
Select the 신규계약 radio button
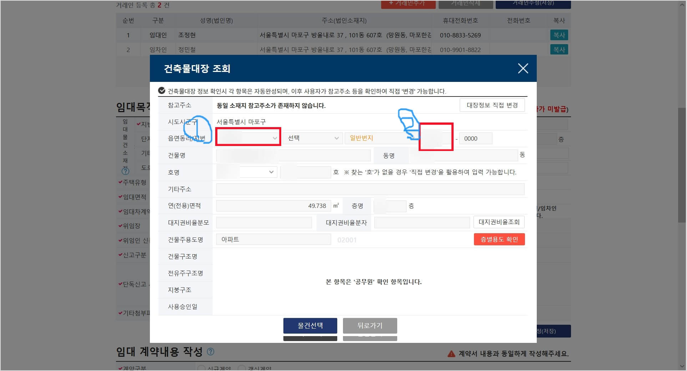pyautogui.click(x=201, y=368)
